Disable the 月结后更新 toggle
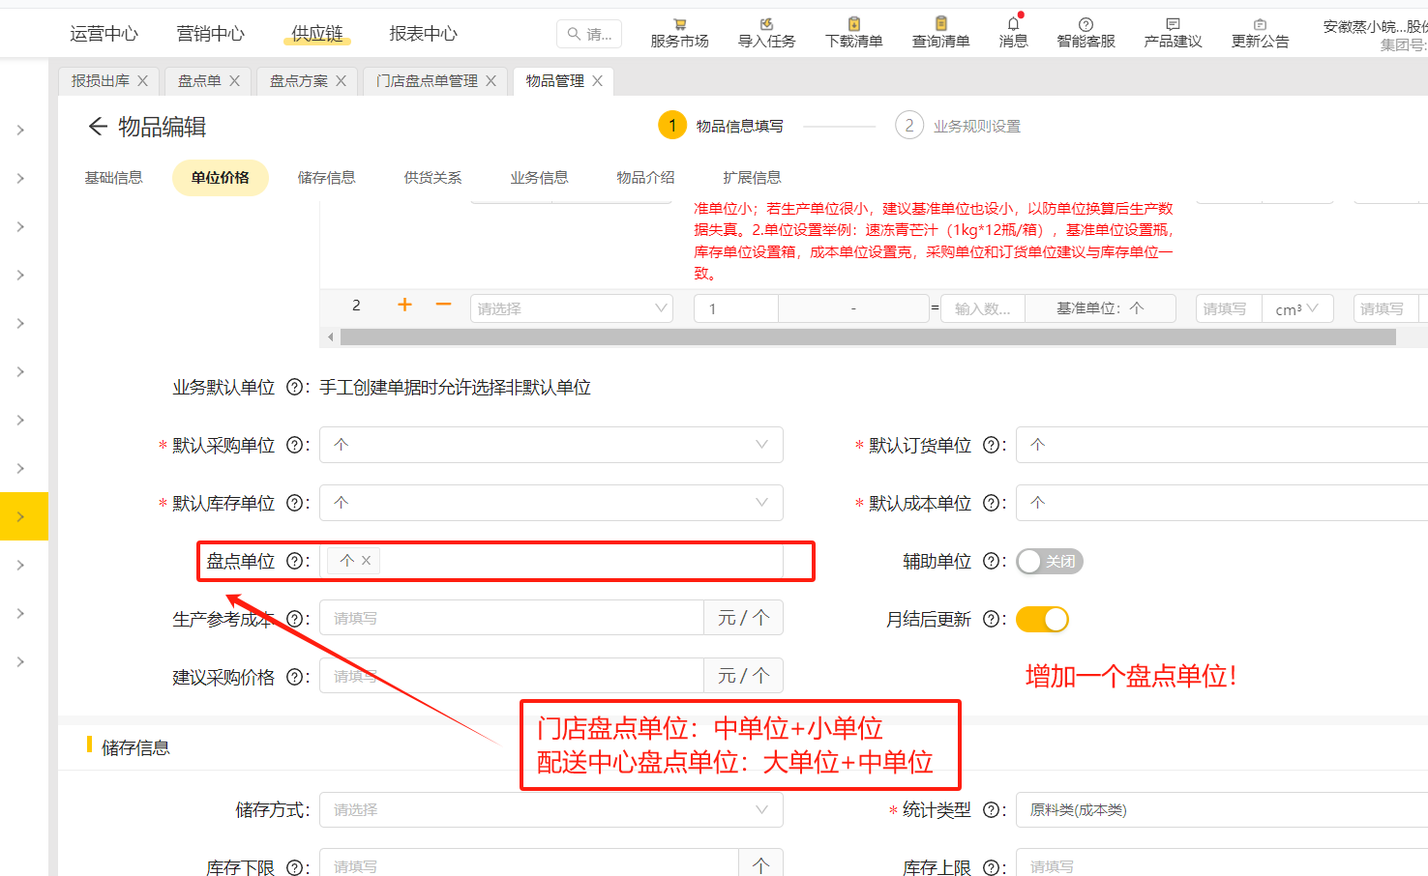The image size is (1428, 876). click(x=1042, y=619)
